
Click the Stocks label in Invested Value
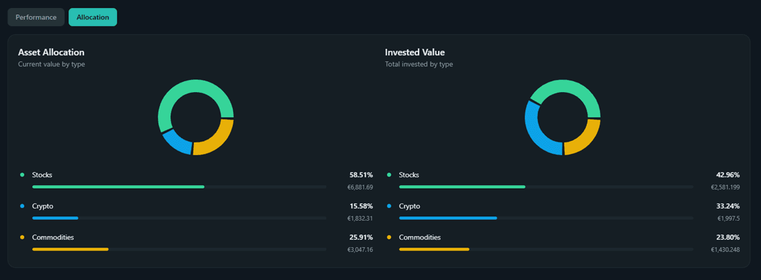click(409, 175)
